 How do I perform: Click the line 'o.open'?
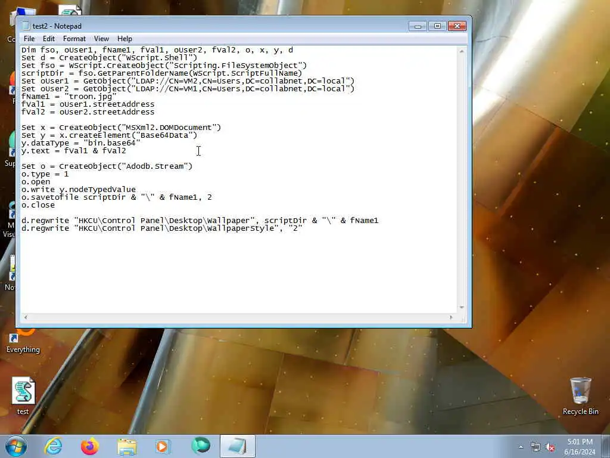coord(36,182)
